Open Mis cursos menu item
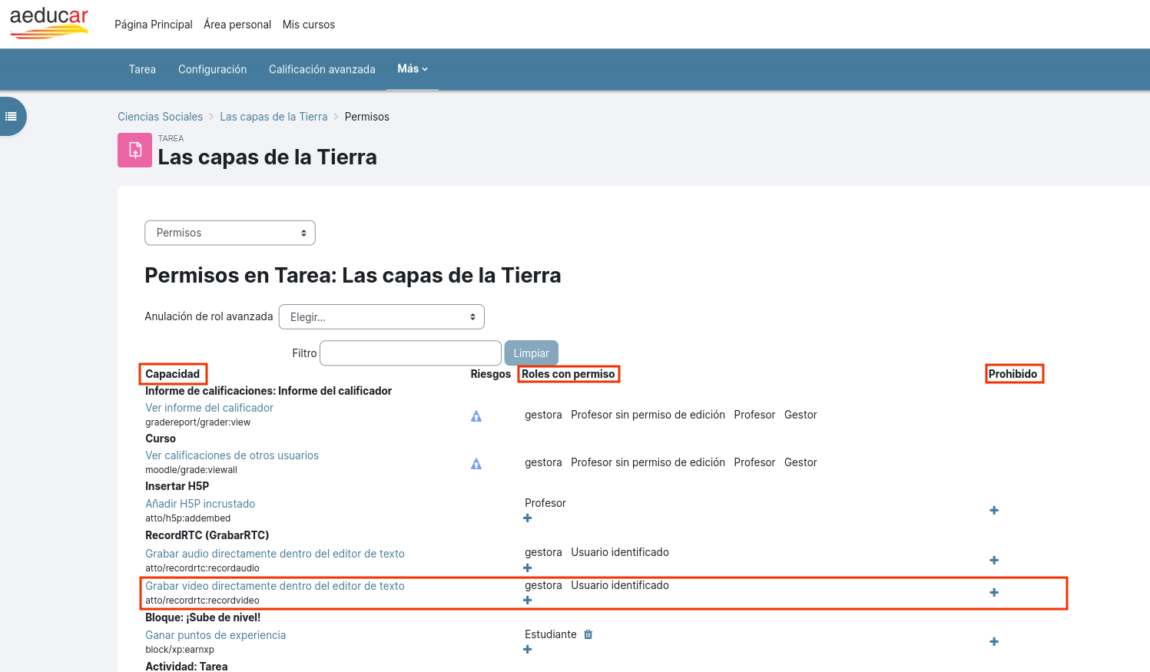Viewport: 1150px width, 672px height. 309,25
